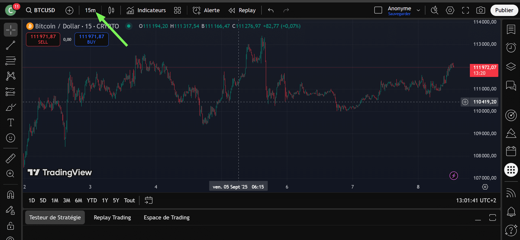The image size is (520, 240).
Task: Open the Fibonacci retracement tool
Action: 11,61
